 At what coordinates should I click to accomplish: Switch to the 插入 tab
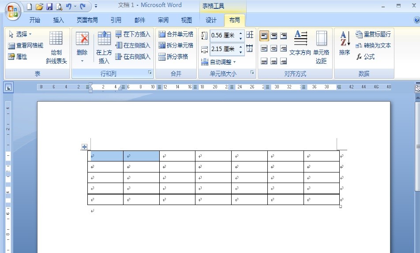(58, 20)
